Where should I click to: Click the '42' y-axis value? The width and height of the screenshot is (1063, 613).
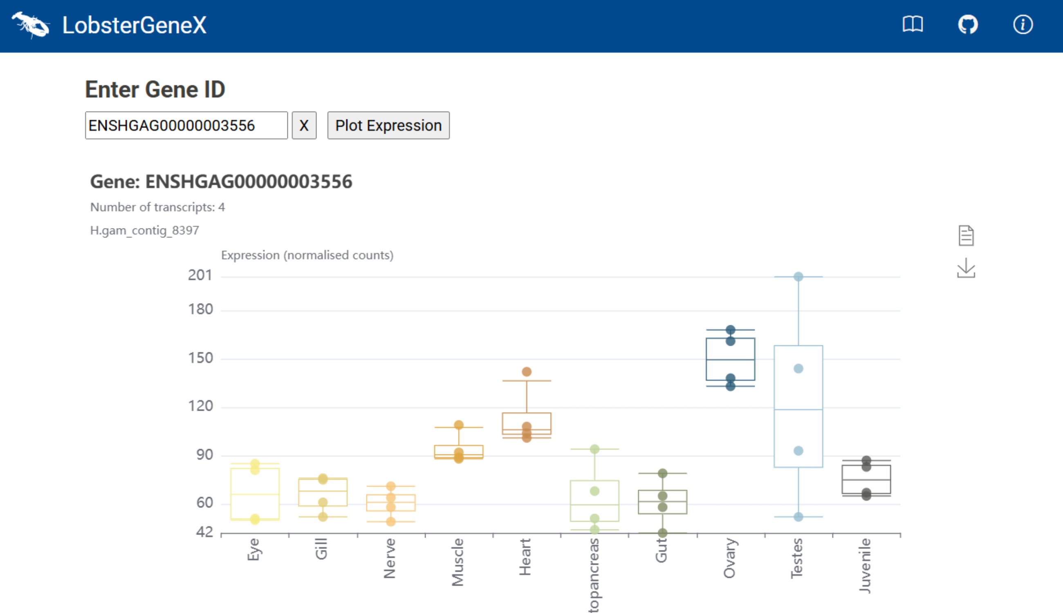click(205, 532)
